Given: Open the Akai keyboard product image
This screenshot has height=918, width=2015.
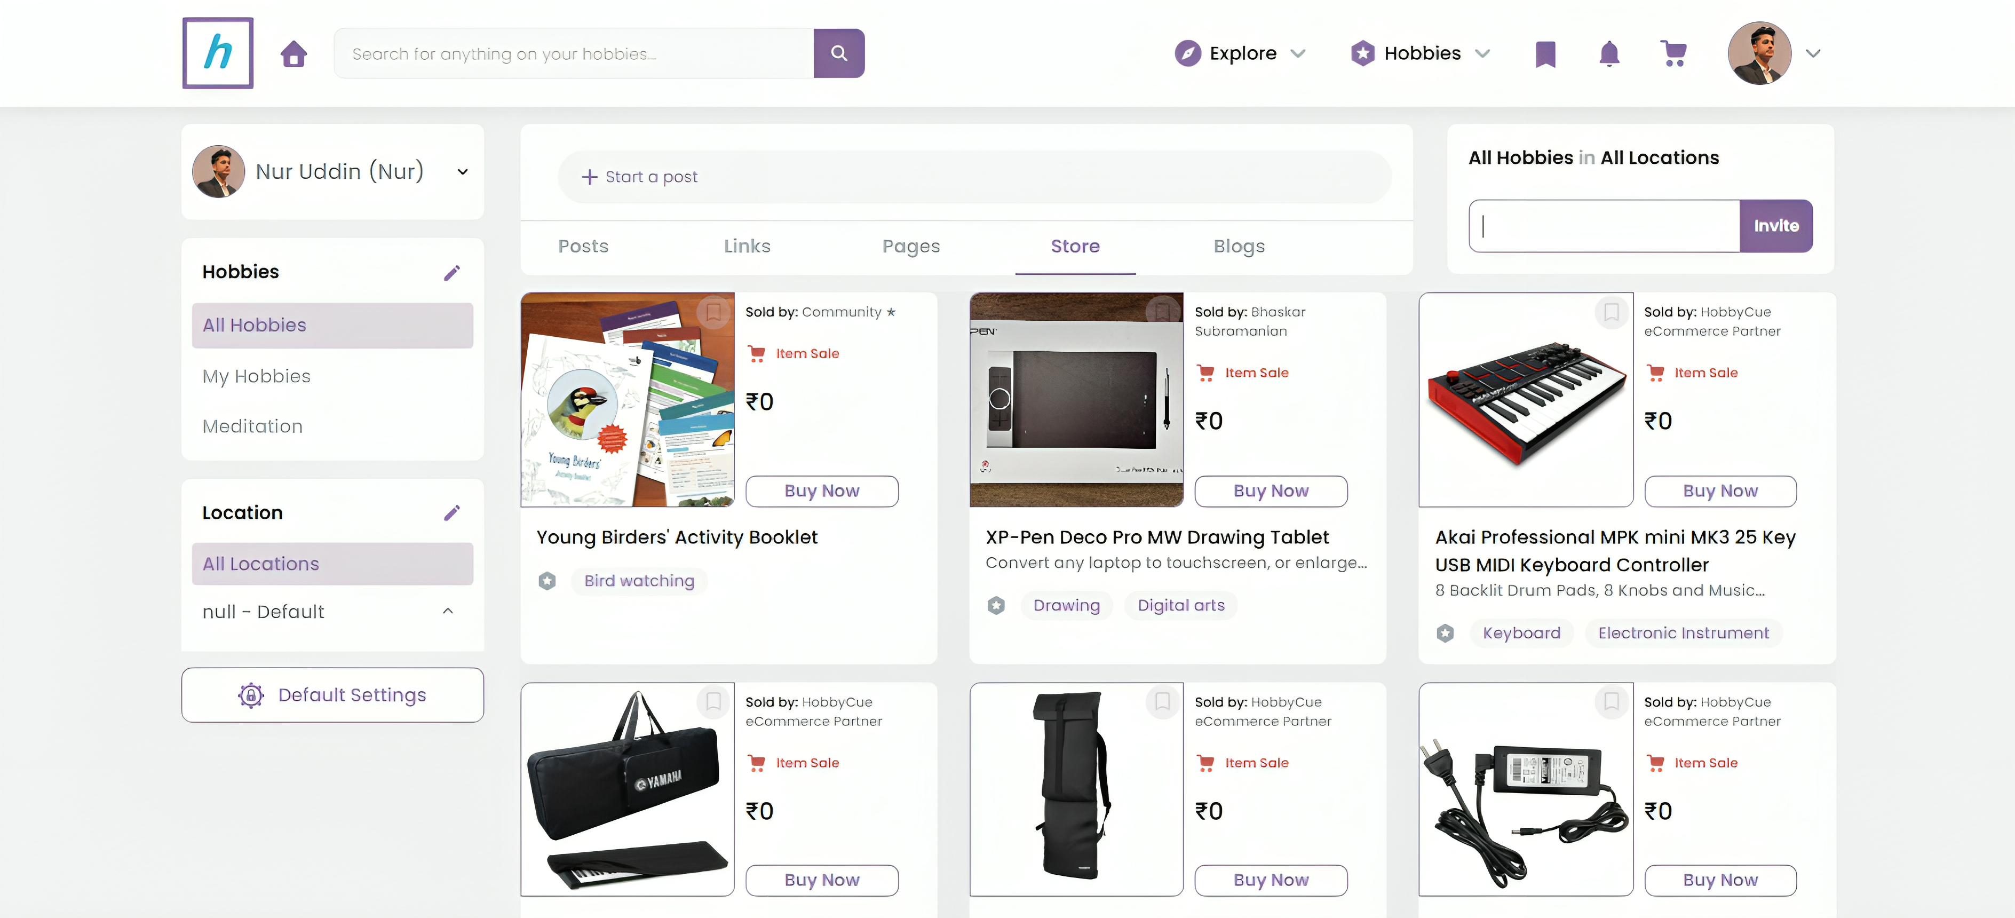Looking at the screenshot, I should point(1526,399).
